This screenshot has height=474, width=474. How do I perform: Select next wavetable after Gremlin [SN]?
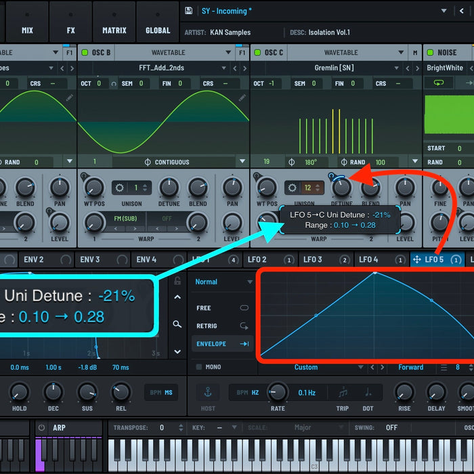pos(417,68)
